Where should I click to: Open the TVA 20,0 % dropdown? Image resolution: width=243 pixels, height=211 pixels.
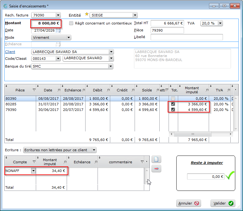coord(220,23)
